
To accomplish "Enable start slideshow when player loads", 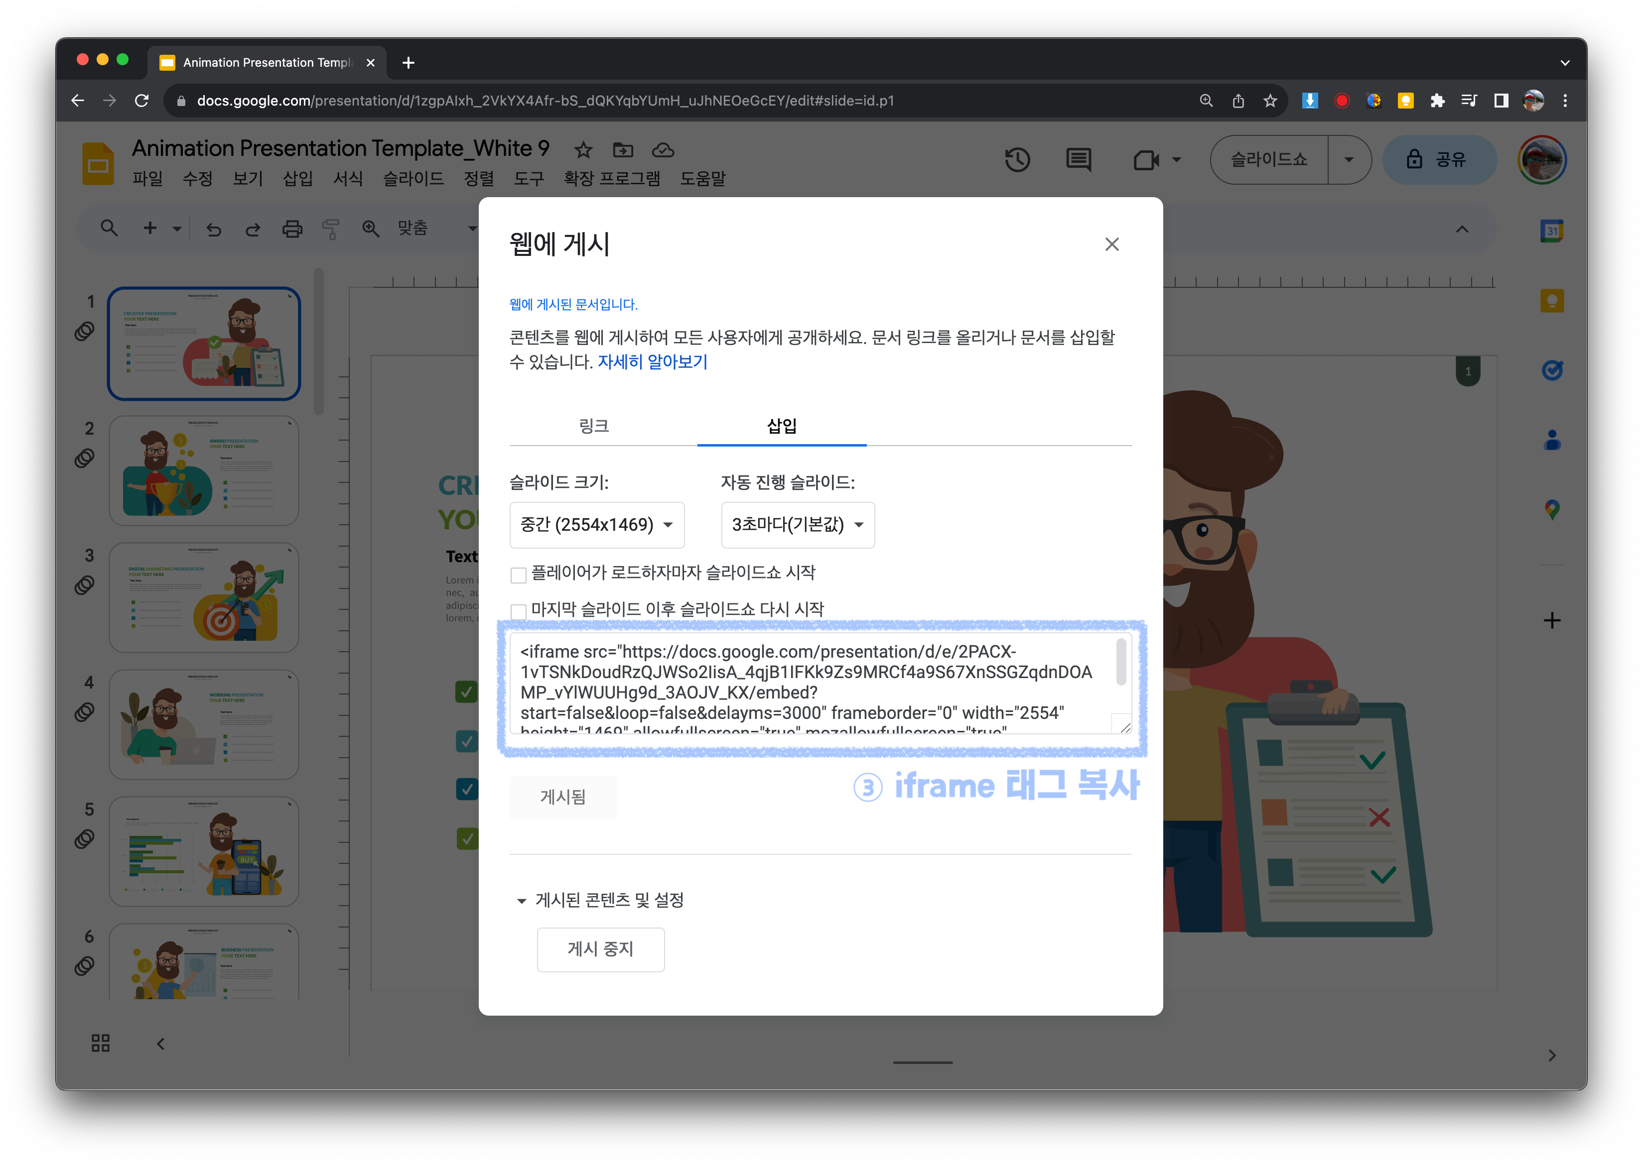I will [x=518, y=575].
